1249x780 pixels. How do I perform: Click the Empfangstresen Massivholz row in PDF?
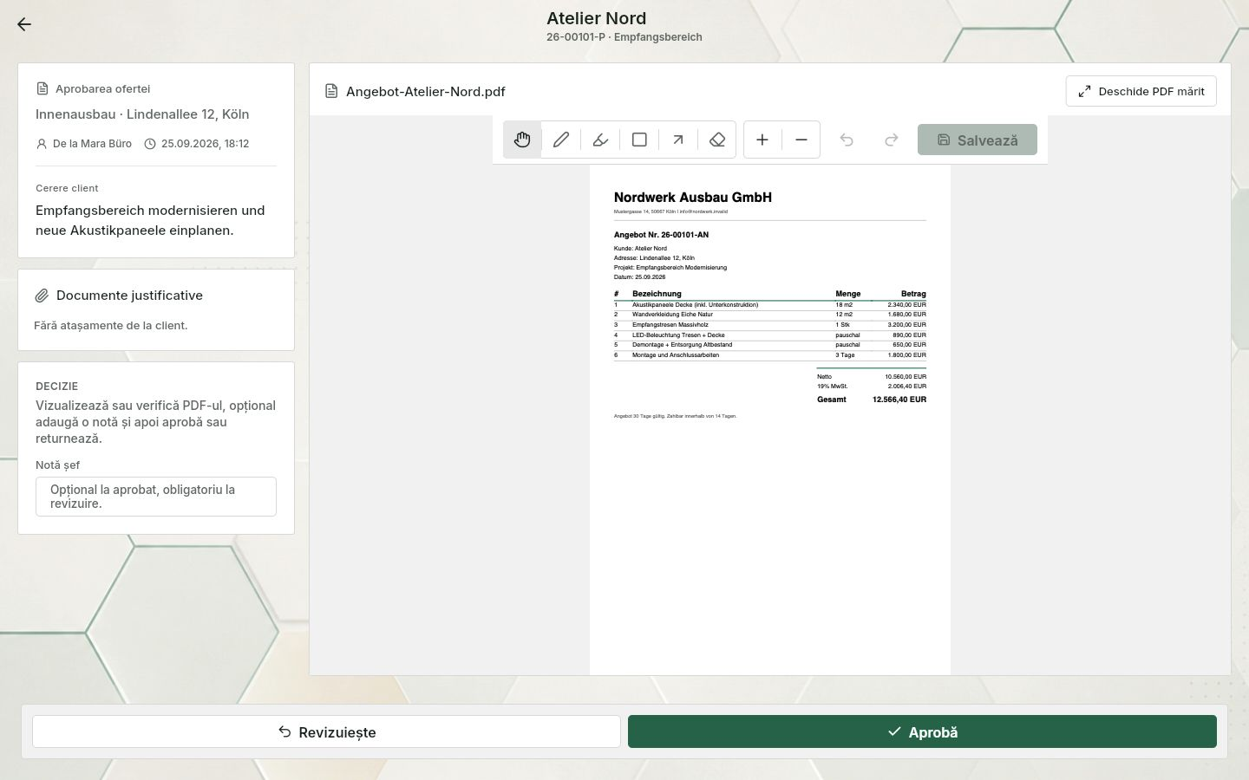click(770, 325)
